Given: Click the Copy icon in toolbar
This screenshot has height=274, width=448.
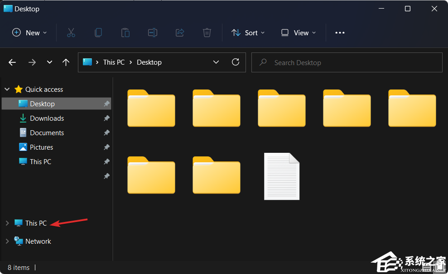Looking at the screenshot, I should 98,33.
